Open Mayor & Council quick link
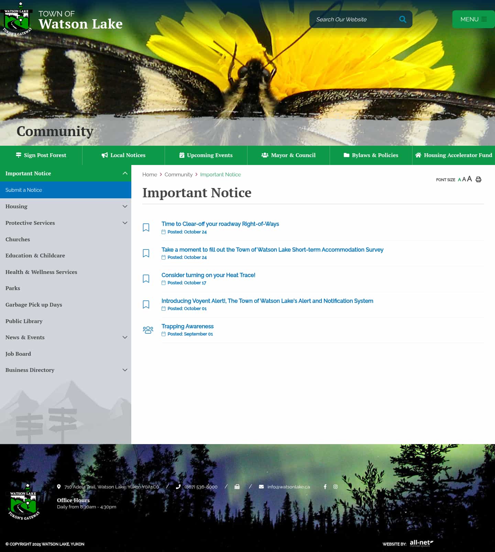Image resolution: width=495 pixels, height=552 pixels. click(x=288, y=155)
